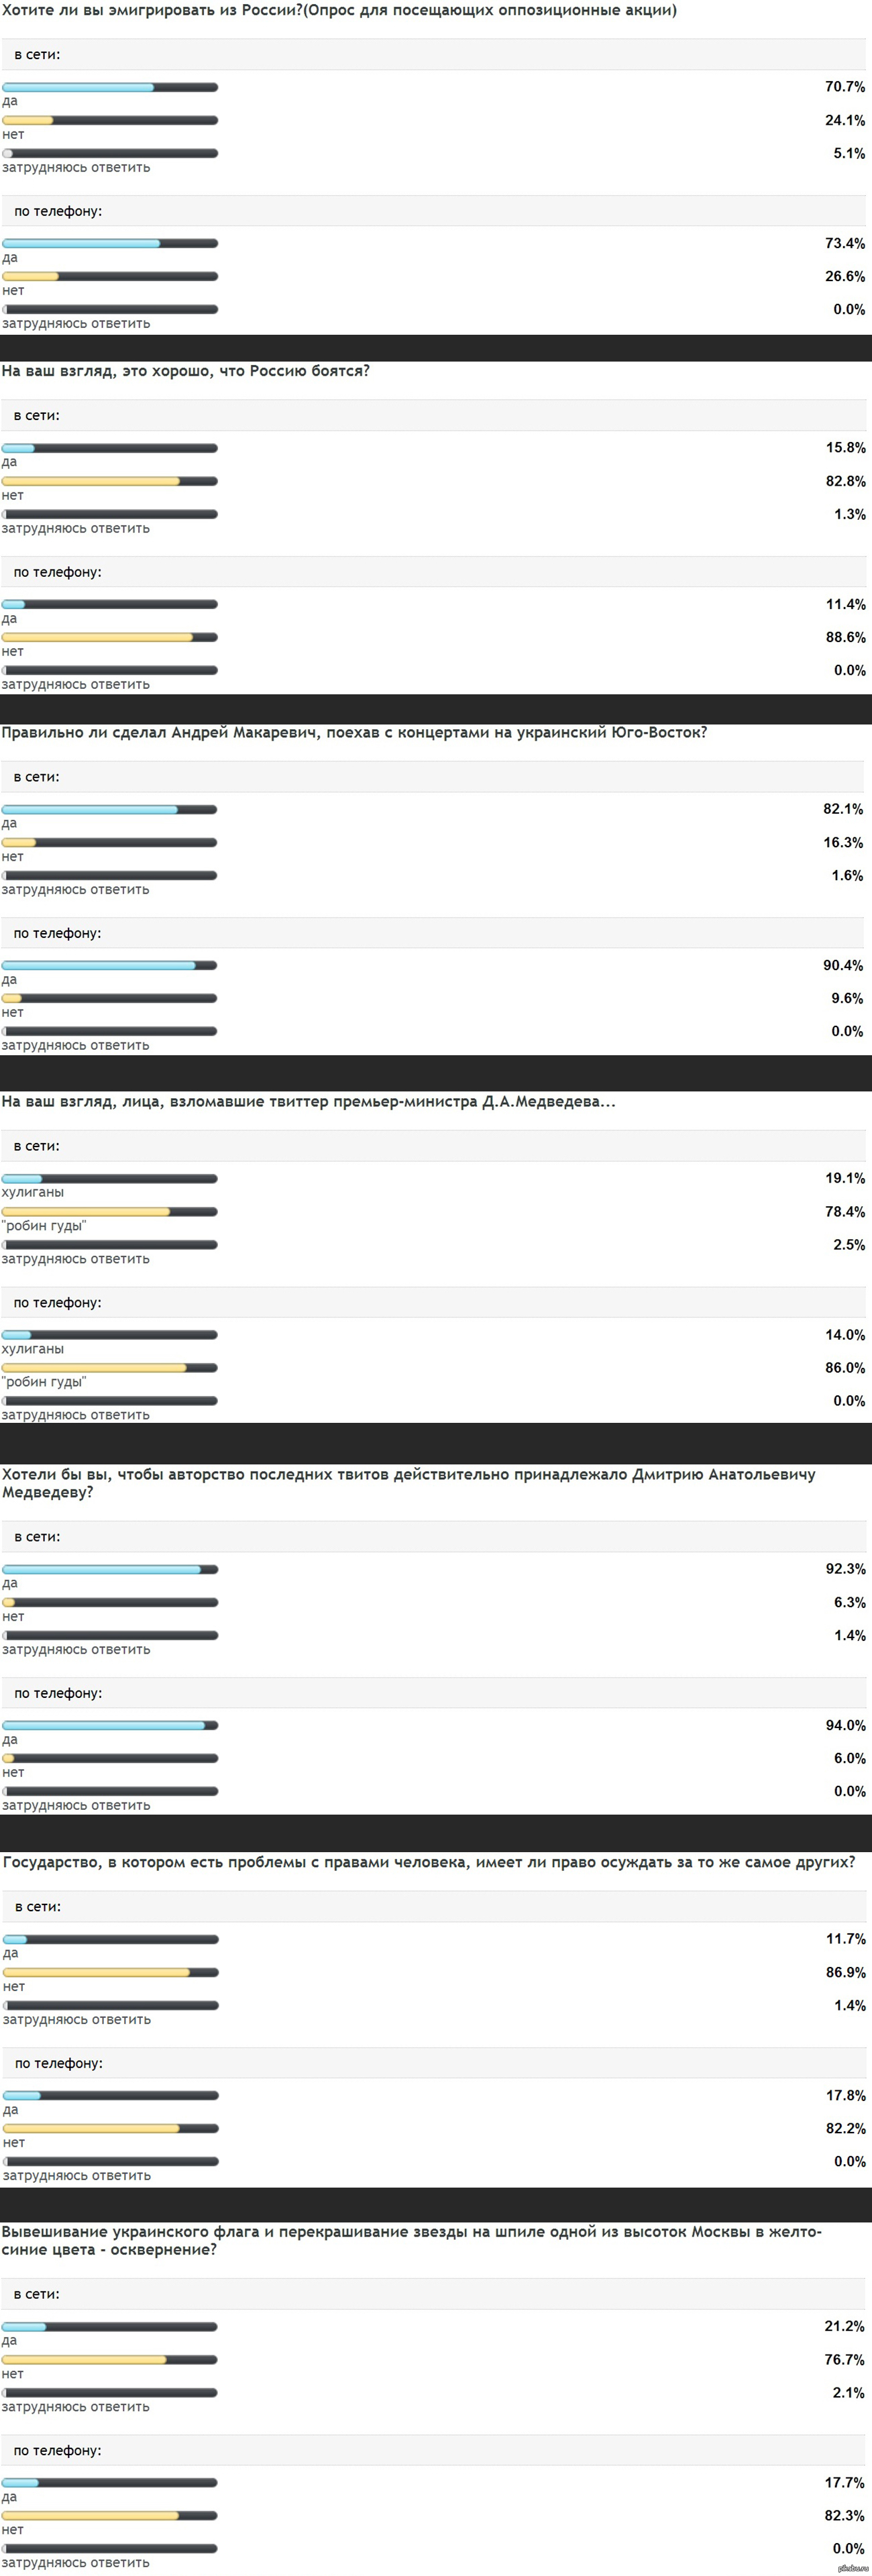
Task: Click the 76.7% online 'нет' result value
Action: [x=844, y=2360]
